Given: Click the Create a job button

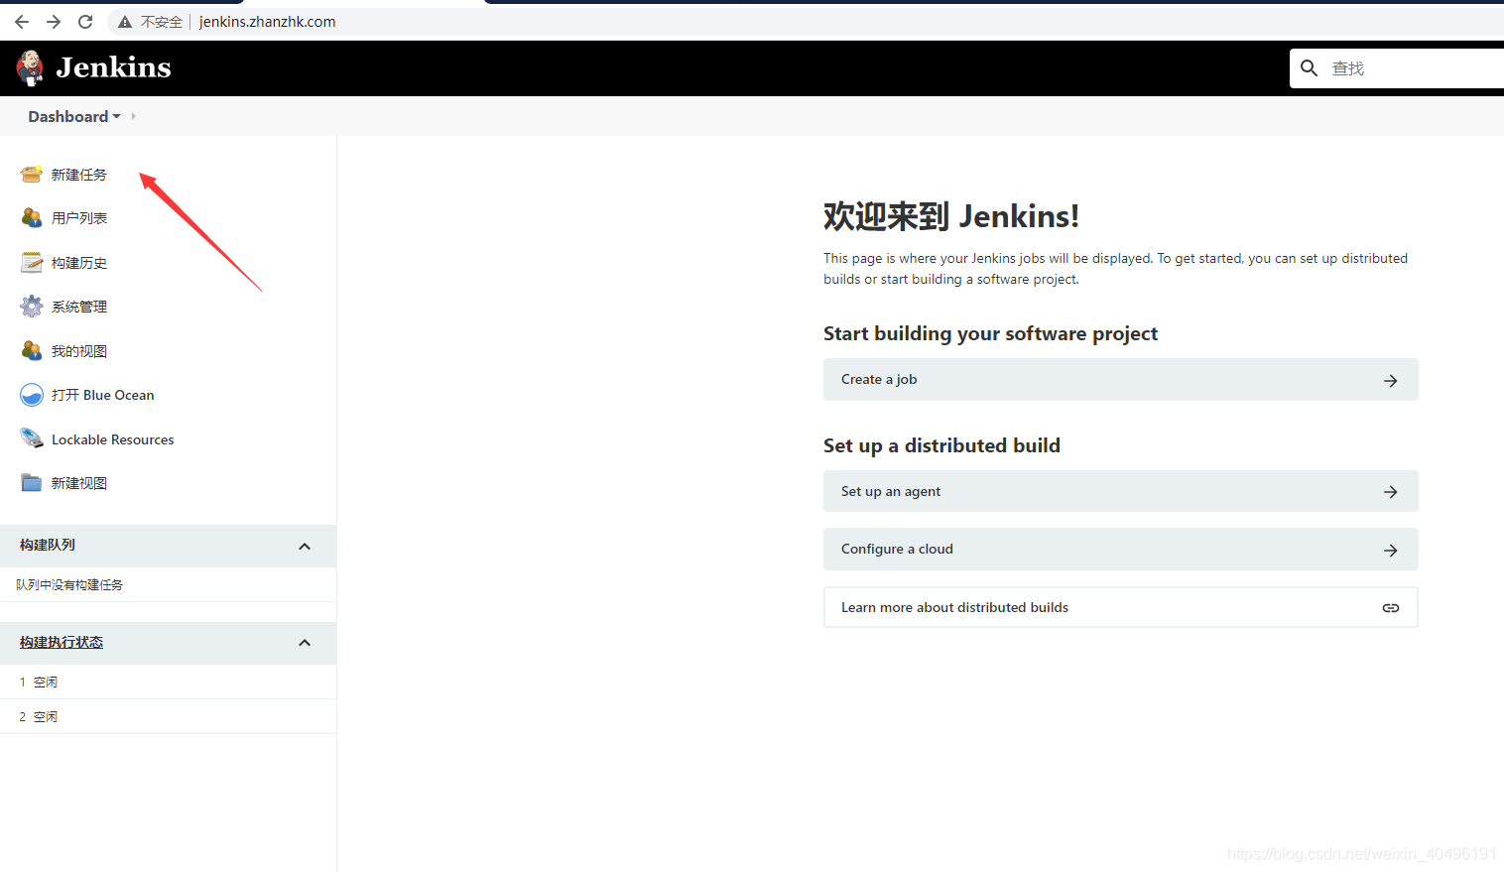Looking at the screenshot, I should [1121, 379].
